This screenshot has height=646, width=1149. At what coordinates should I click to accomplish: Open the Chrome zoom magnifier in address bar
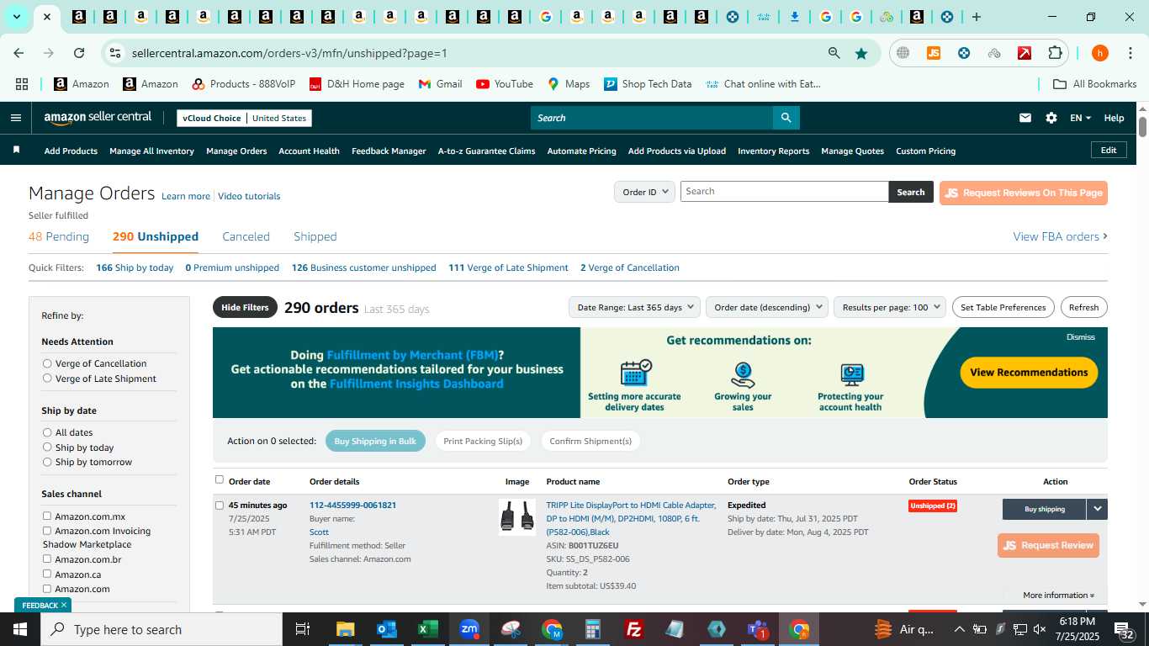834,53
